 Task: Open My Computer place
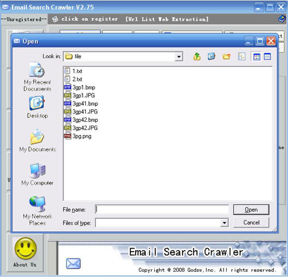(37, 174)
